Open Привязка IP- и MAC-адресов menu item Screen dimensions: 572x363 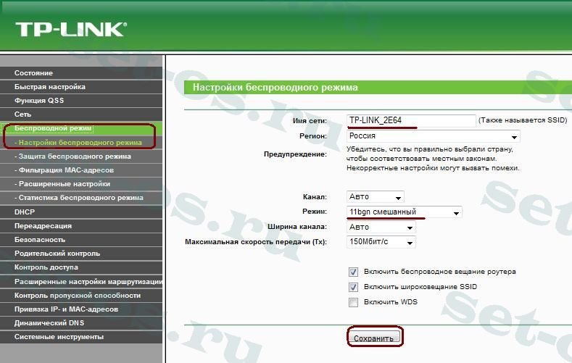[81, 309]
